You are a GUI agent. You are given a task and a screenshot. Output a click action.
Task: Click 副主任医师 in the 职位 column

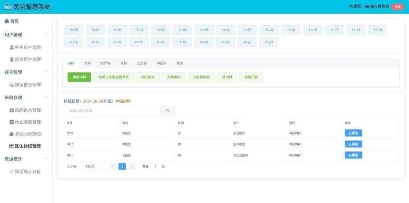coord(240,155)
